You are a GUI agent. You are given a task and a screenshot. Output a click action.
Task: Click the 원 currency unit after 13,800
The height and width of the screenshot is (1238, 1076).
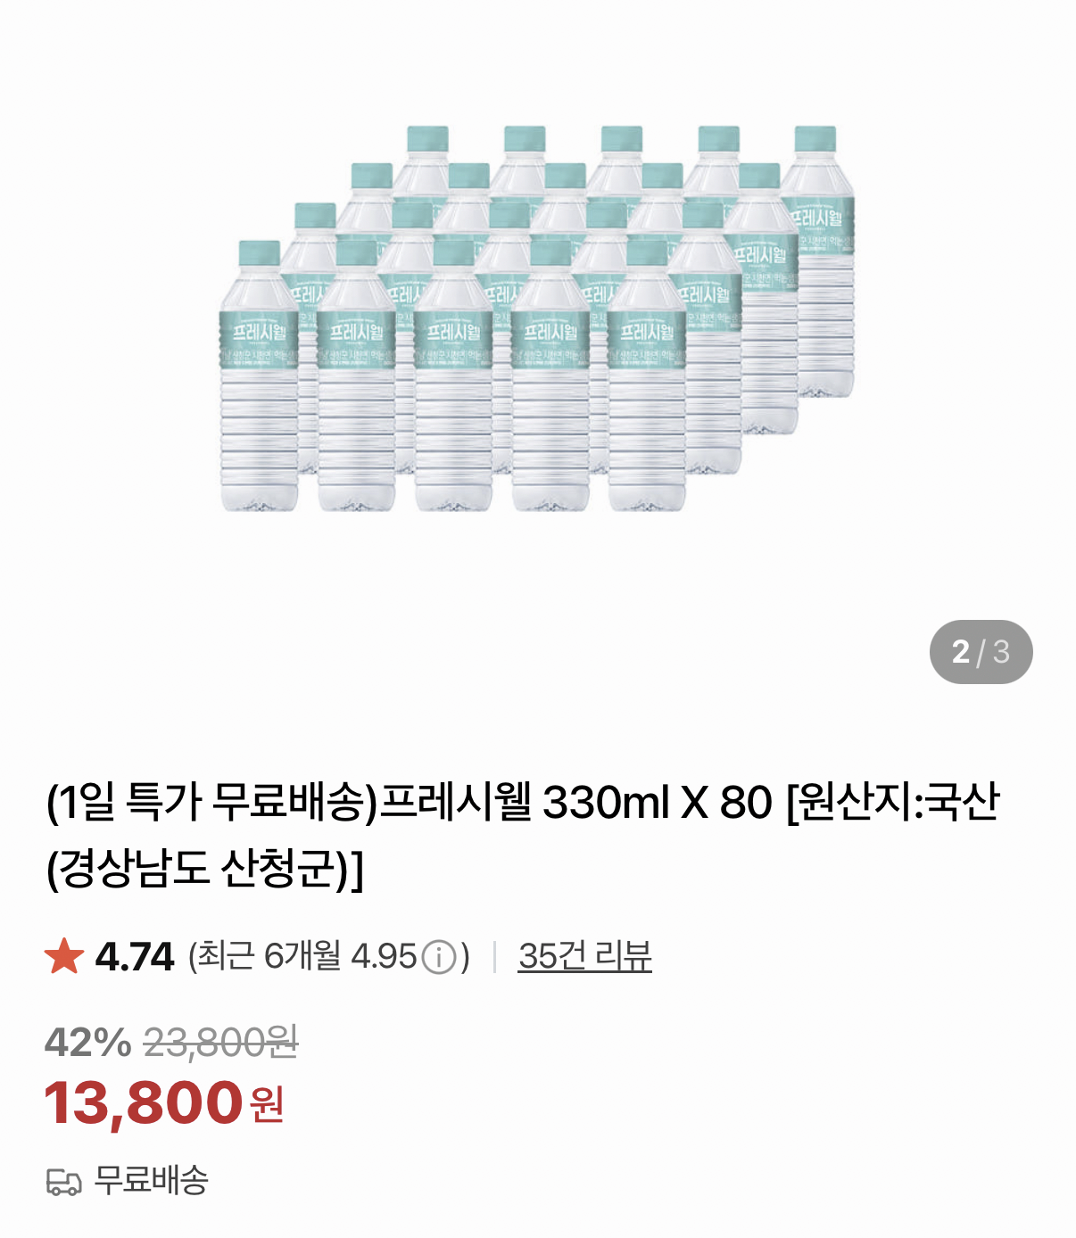point(267,1105)
